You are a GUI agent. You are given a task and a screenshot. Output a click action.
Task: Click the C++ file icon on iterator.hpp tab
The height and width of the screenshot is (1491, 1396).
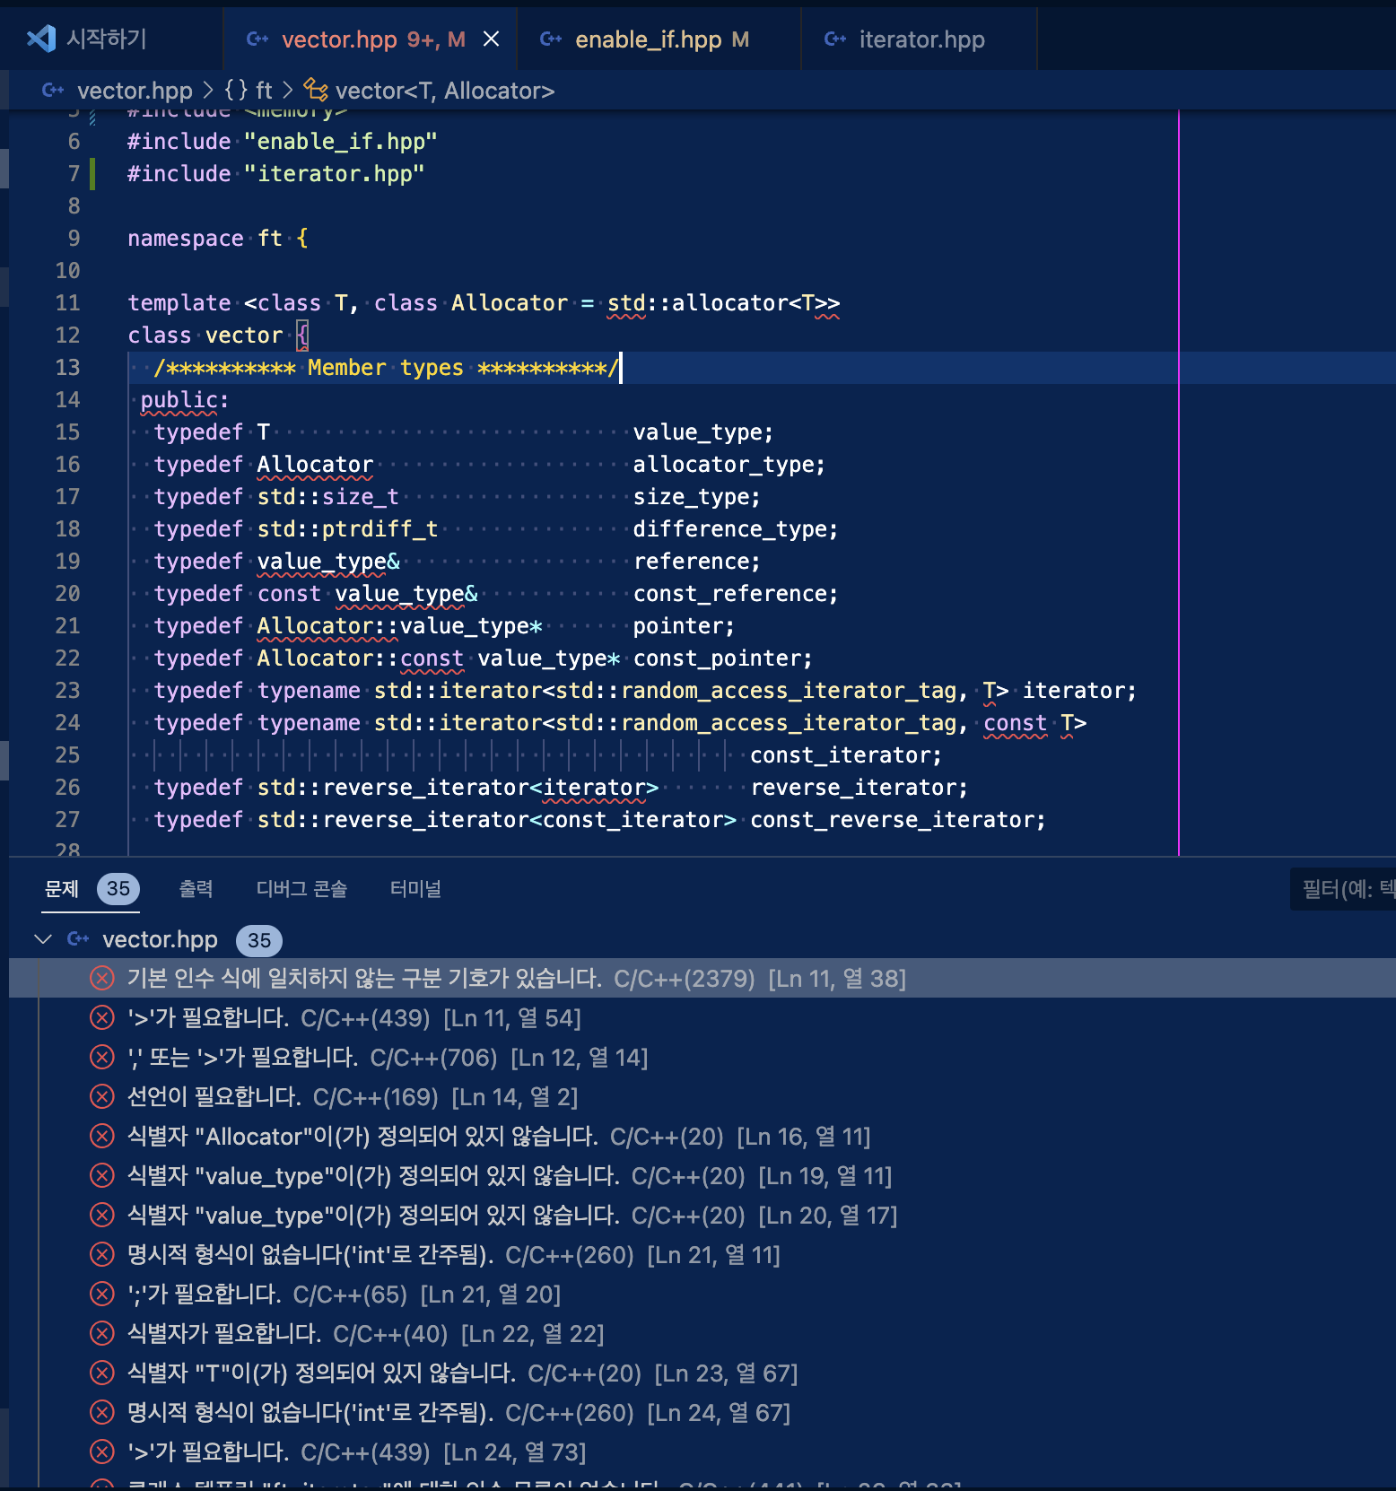coord(835,39)
